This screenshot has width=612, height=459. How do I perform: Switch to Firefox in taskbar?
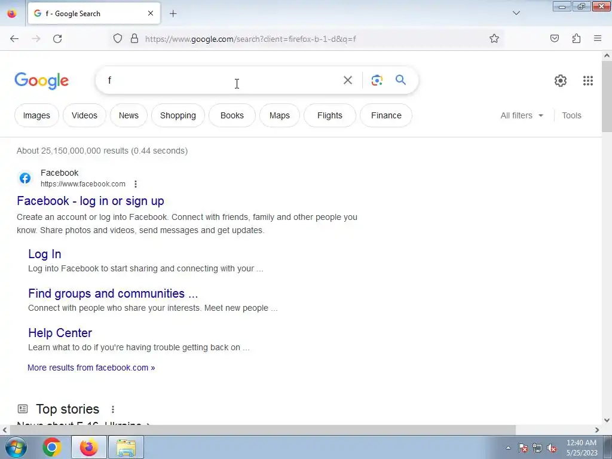88,447
